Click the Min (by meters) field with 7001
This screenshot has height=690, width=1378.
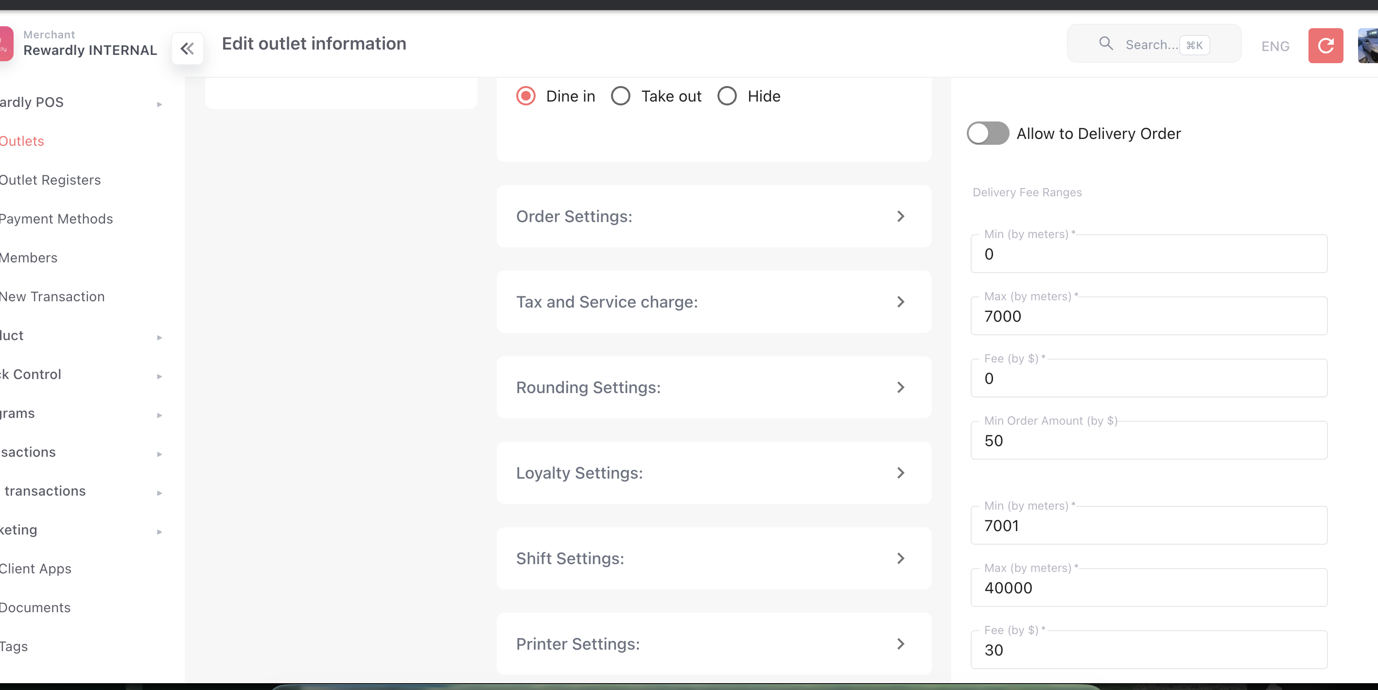point(1149,525)
